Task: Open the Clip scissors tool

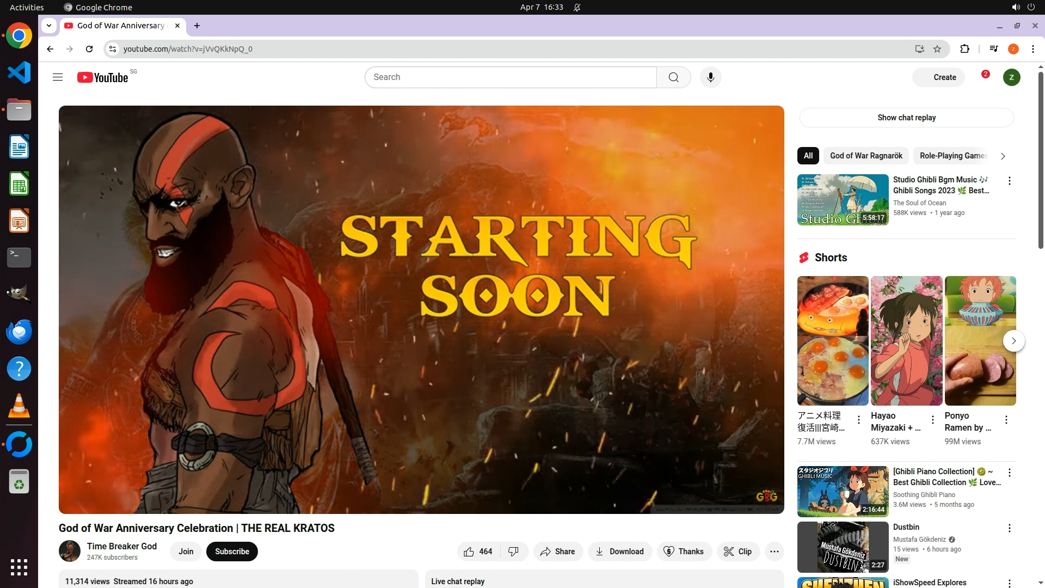Action: 737,552
